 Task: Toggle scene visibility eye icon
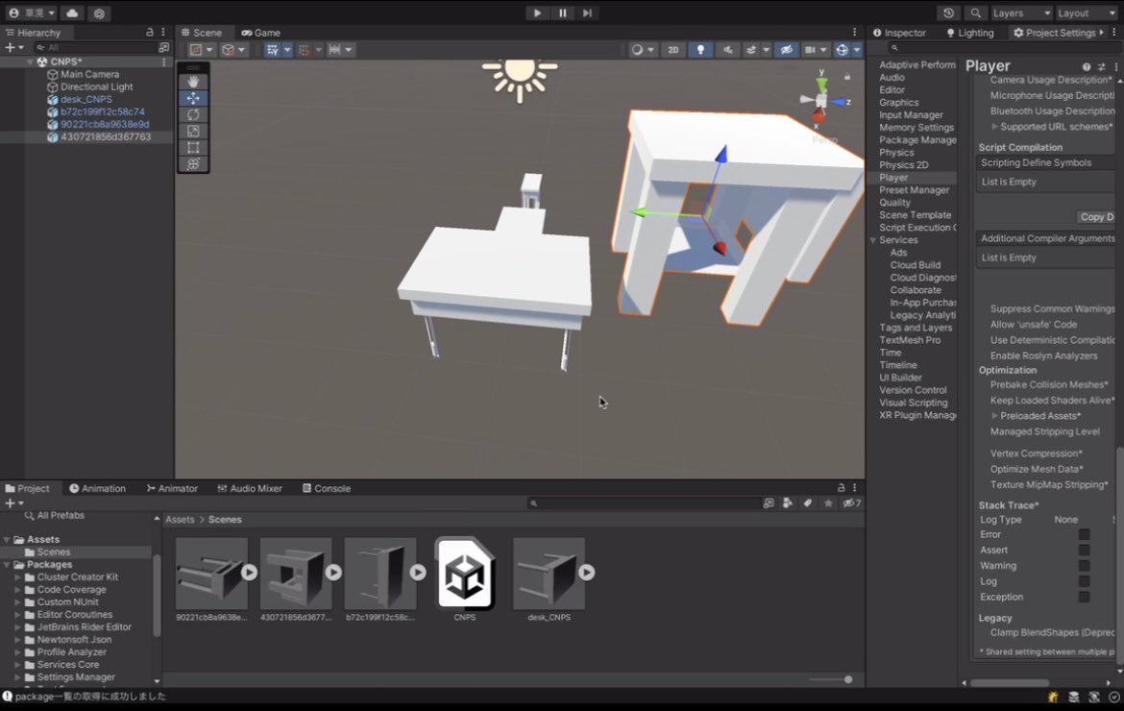(x=787, y=49)
